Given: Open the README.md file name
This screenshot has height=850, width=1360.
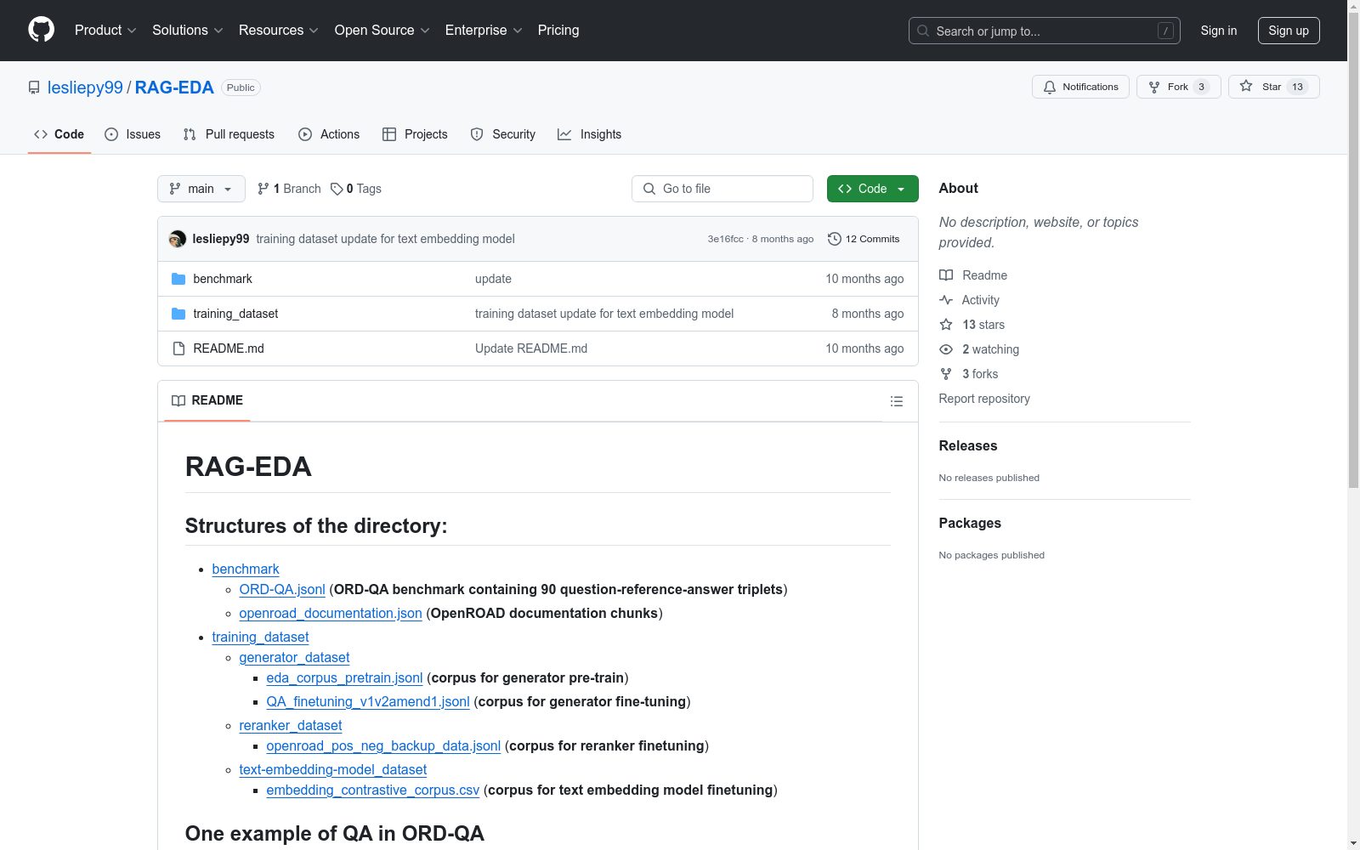Looking at the screenshot, I should click(x=229, y=348).
